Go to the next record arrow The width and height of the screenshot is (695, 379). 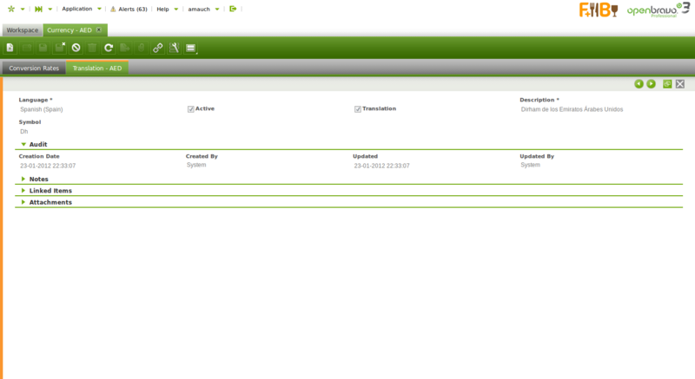click(651, 84)
